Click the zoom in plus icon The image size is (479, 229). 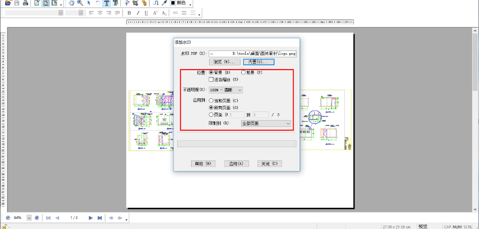[x=37, y=218]
